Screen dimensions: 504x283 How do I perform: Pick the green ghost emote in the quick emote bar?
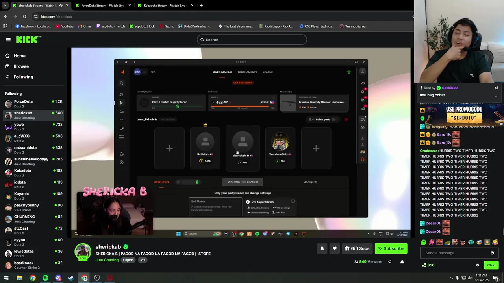click(424, 242)
